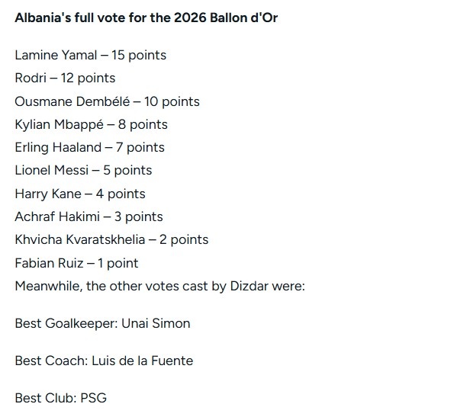Click the sentence mentioning votes cast by Dizdar
This screenshot has height=420, width=457.
point(159,286)
